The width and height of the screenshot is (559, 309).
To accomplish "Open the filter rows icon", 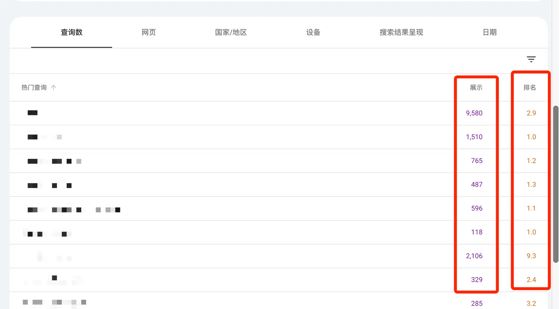I will [x=531, y=59].
